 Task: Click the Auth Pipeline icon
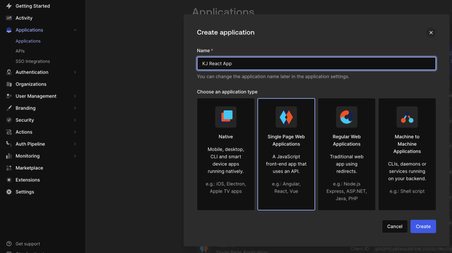pyautogui.click(x=9, y=144)
